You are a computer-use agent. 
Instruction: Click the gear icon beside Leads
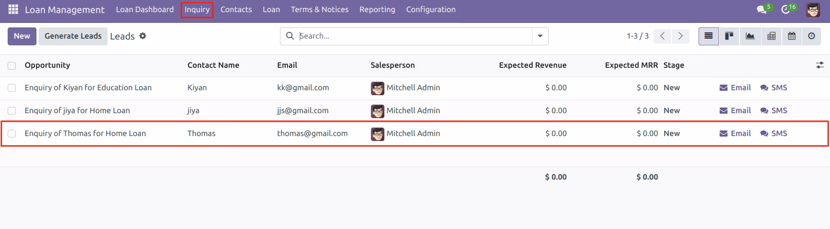(x=143, y=36)
